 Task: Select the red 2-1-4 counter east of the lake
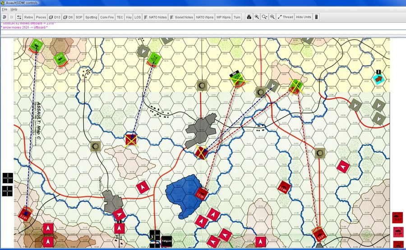point(284,187)
